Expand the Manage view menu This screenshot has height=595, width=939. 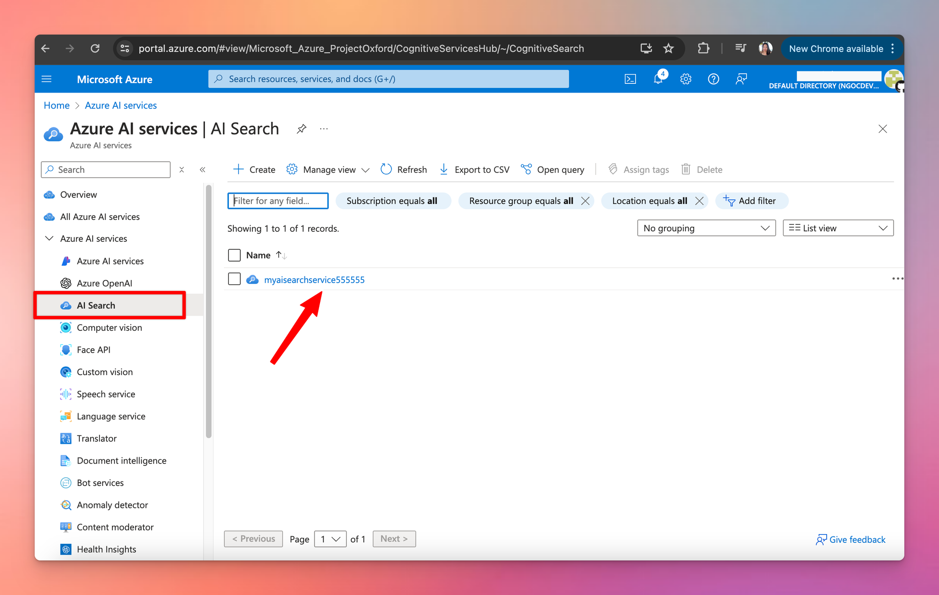coord(328,170)
